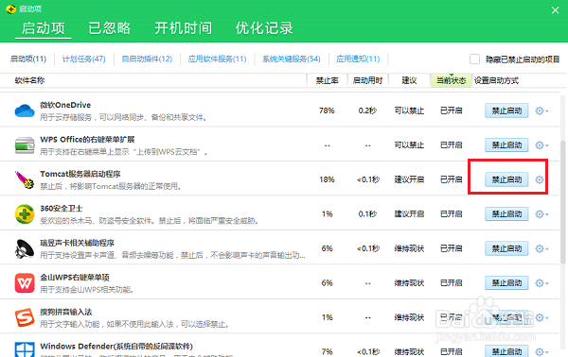Click the 360 logo in title bar
Image resolution: width=568 pixels, height=357 pixels.
pos(10,8)
